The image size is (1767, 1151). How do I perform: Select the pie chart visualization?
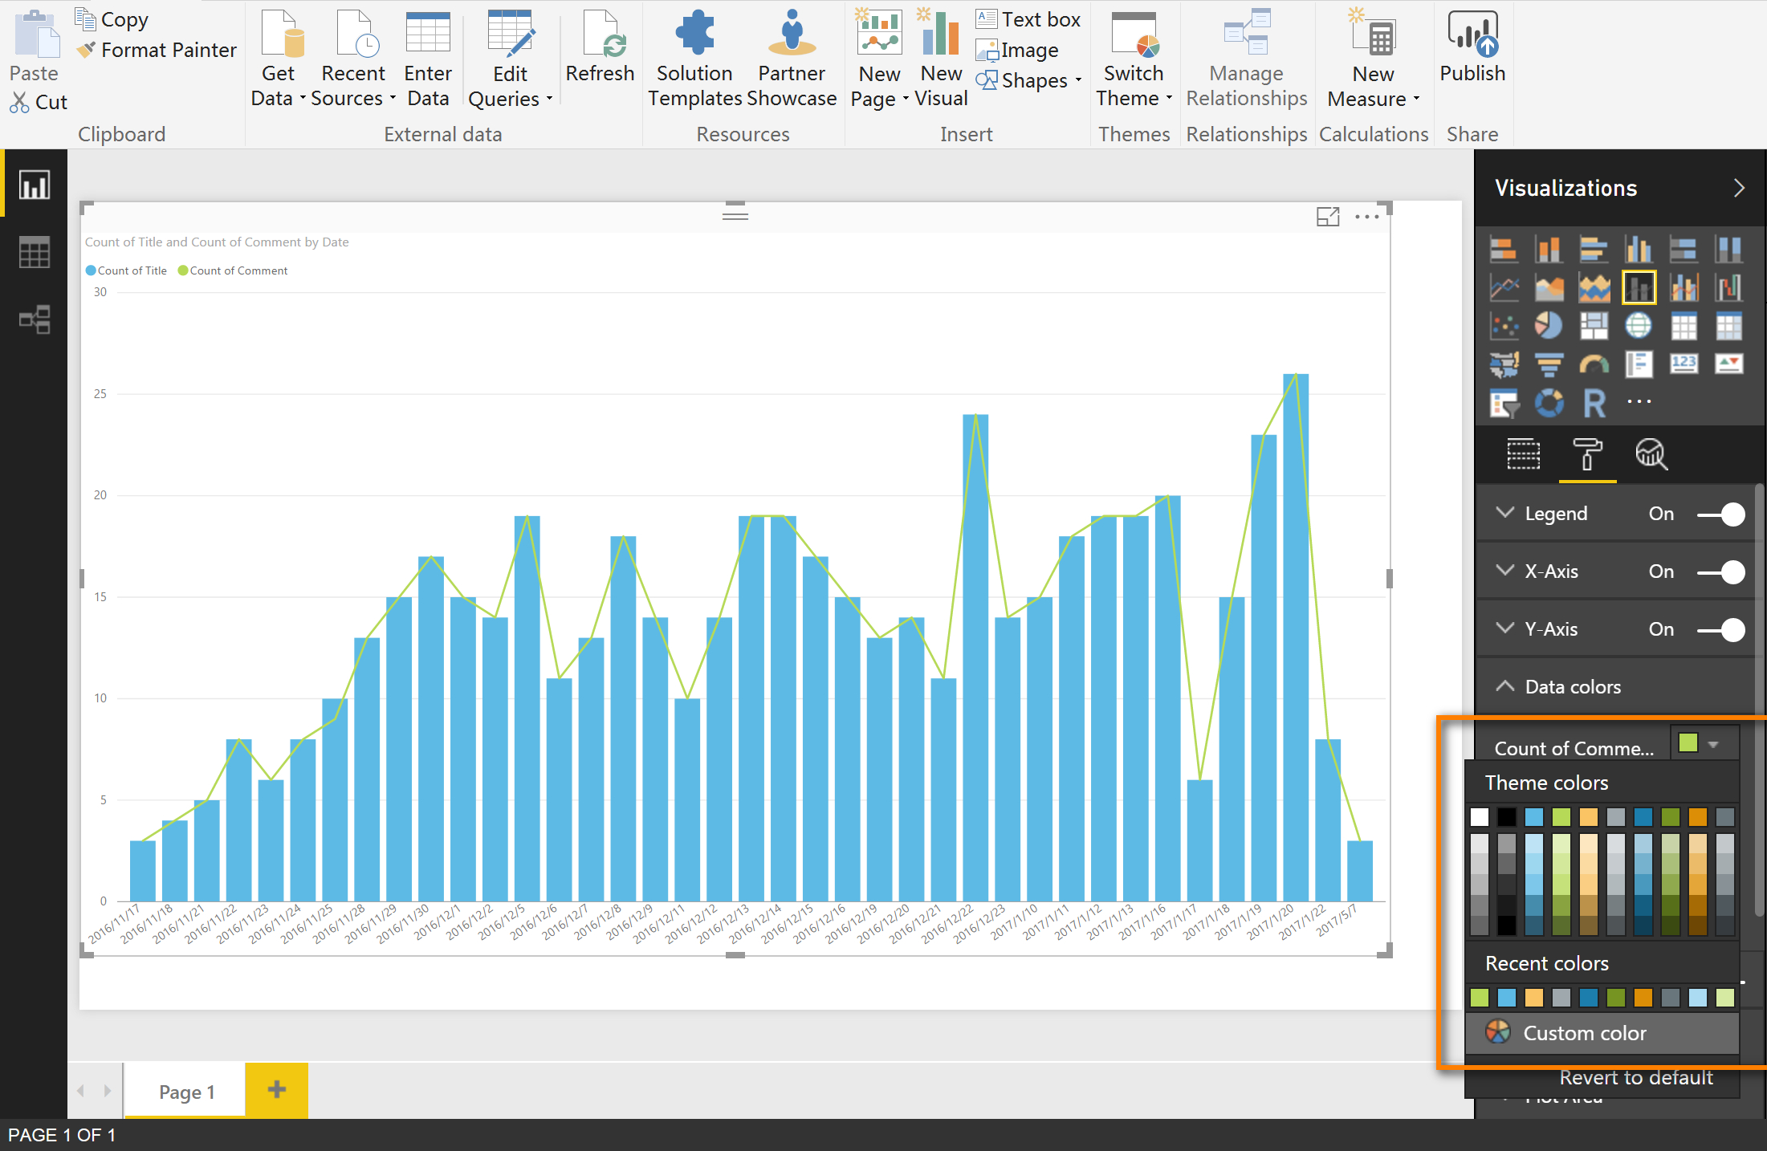click(x=1549, y=325)
